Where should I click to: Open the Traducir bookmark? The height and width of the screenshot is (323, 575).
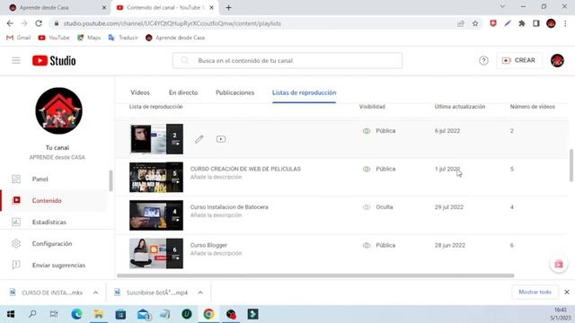[x=123, y=38]
